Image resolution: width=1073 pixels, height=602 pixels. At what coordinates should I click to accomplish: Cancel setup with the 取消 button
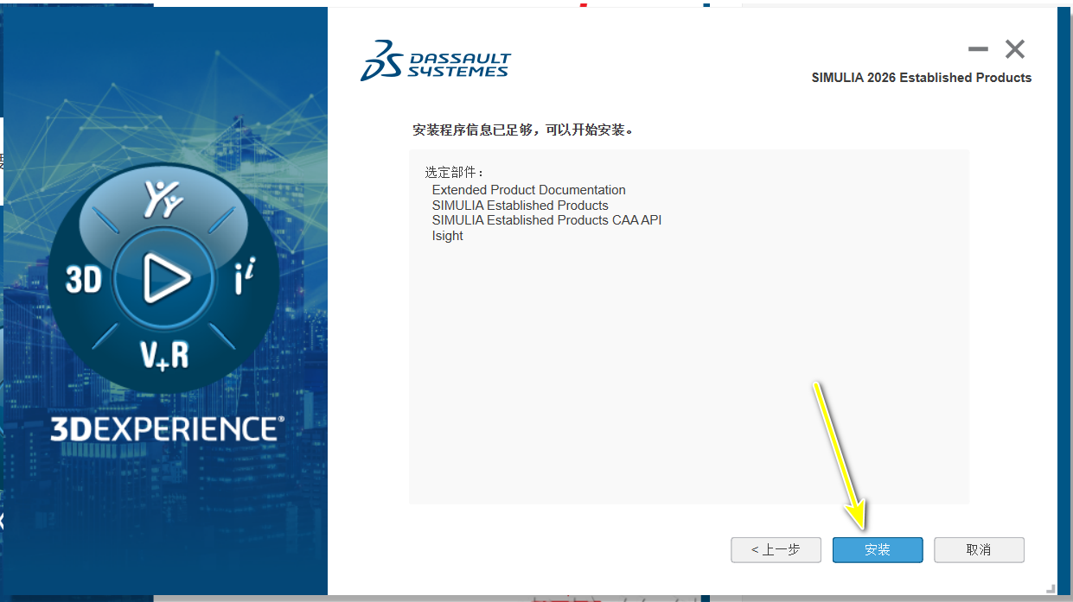tap(979, 549)
